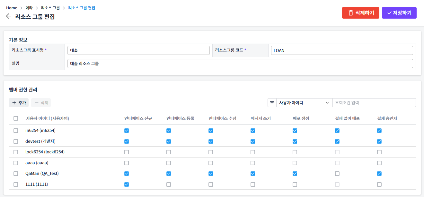Click the user name 1111 (1111)
This screenshot has width=424, height=197.
click(x=37, y=184)
